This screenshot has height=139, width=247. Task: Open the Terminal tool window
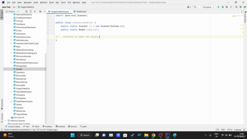[60, 126]
